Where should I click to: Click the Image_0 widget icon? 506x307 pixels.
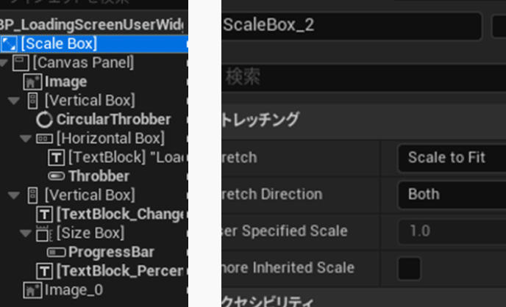[32, 290]
